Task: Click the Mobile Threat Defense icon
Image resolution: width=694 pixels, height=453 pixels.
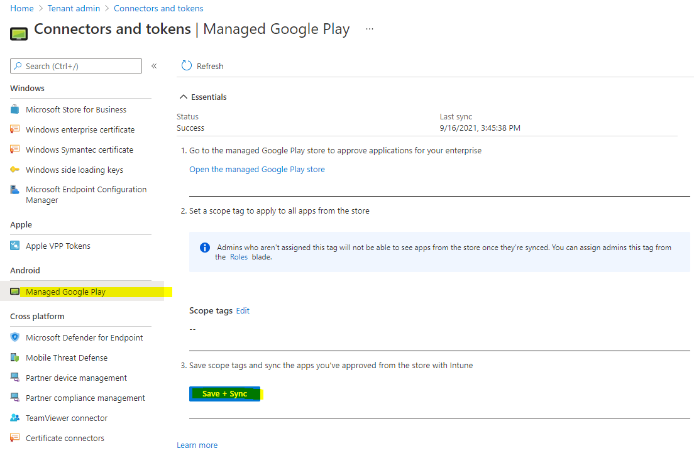Action: pyautogui.click(x=14, y=357)
